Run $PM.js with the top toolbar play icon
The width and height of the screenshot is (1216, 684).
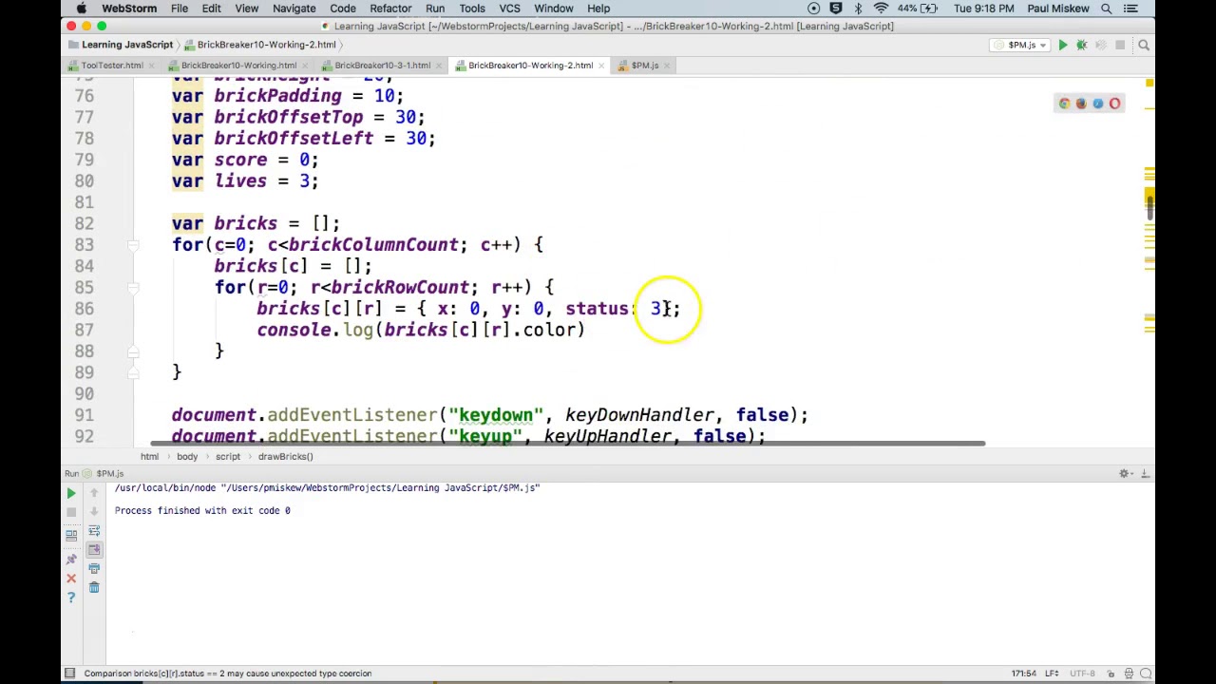pyautogui.click(x=1063, y=45)
